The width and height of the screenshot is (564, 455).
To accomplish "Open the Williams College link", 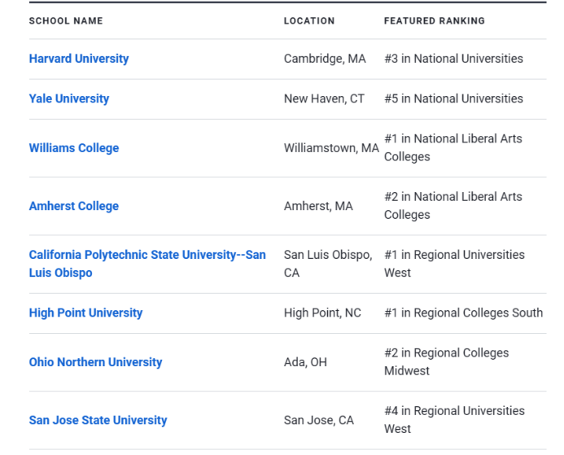I will 74,148.
